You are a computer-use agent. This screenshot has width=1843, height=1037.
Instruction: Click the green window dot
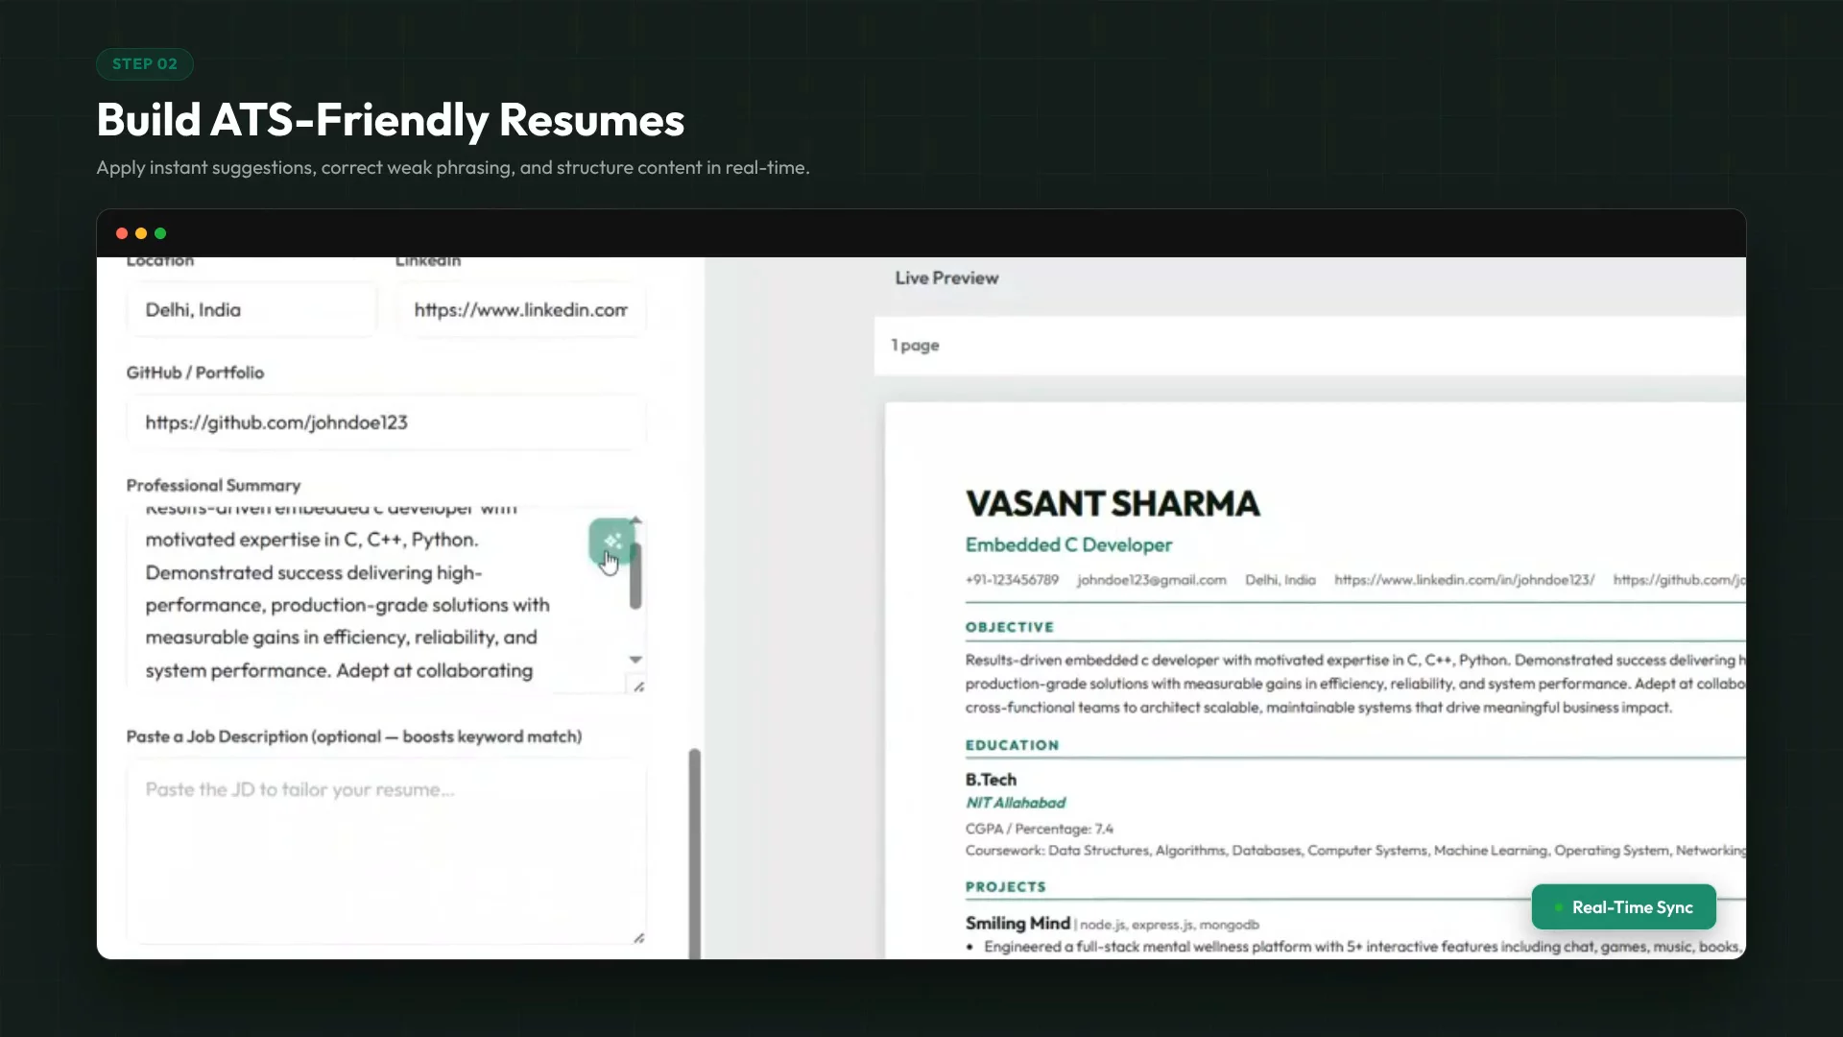point(160,233)
